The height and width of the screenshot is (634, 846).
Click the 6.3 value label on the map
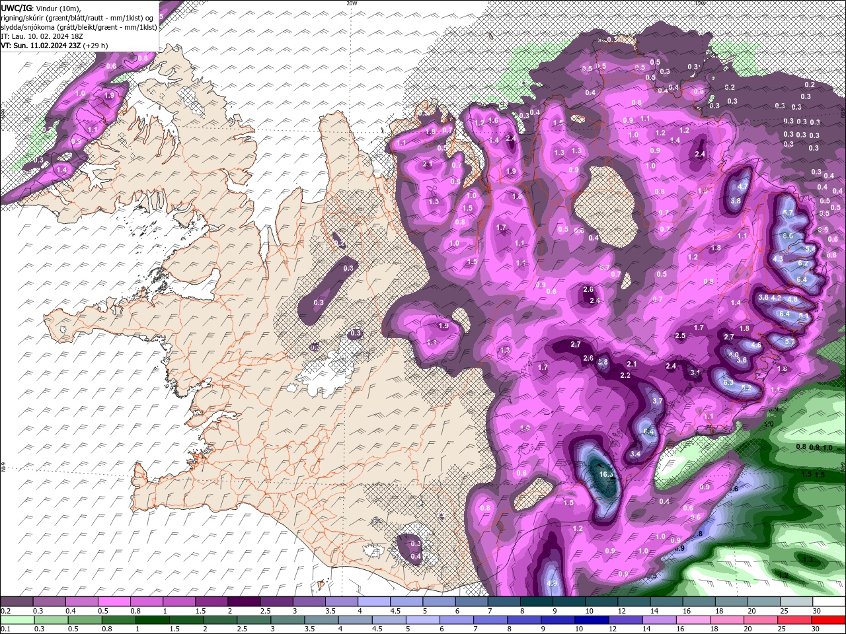[728, 383]
